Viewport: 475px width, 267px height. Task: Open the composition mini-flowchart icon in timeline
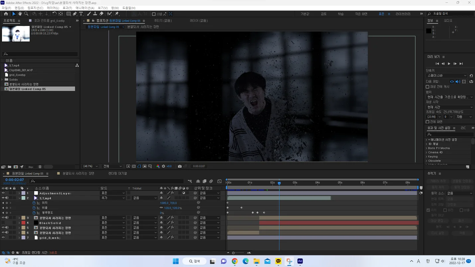click(190, 181)
